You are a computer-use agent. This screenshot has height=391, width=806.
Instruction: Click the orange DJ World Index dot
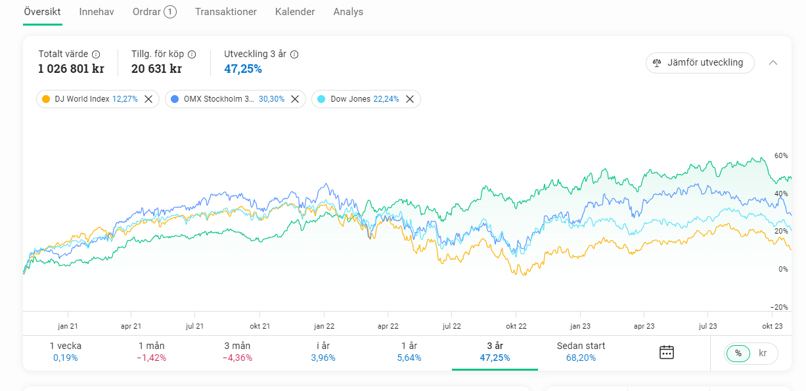click(x=46, y=99)
